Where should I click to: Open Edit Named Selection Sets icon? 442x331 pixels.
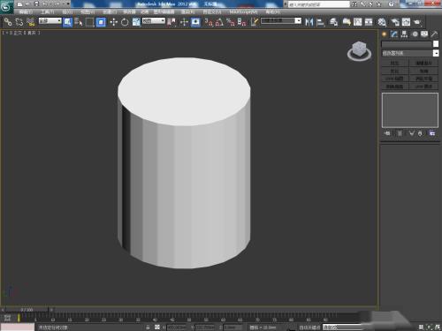pyautogui.click(x=255, y=22)
